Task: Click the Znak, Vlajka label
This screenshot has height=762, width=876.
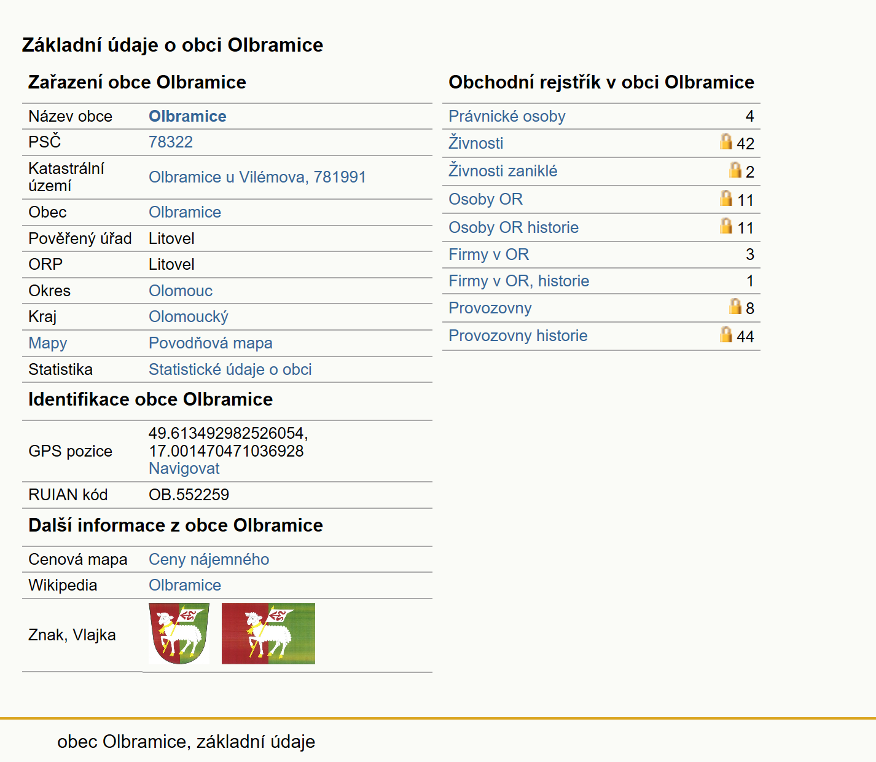Action: [x=72, y=635]
